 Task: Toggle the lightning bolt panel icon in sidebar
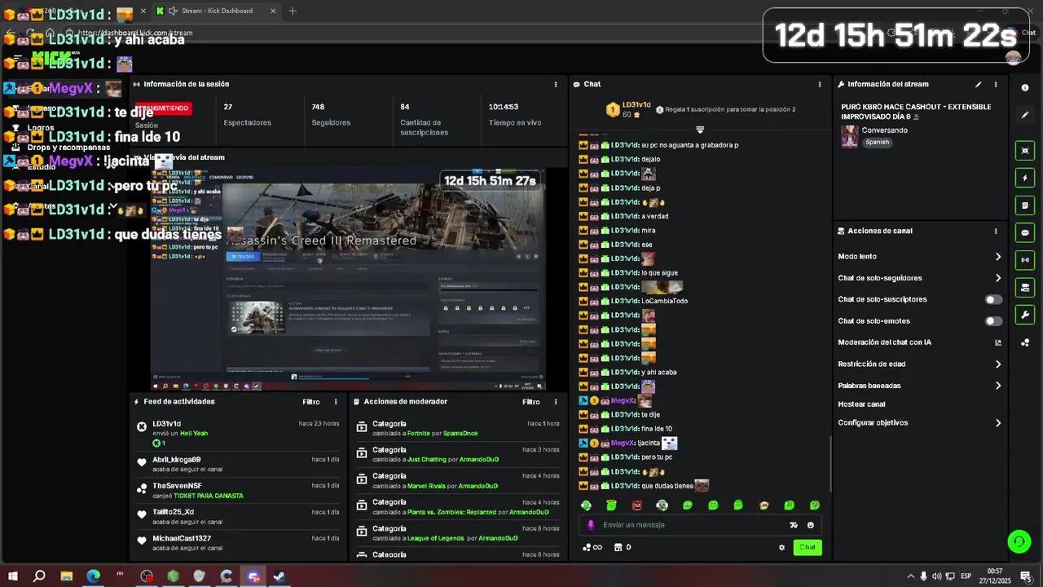1025,178
